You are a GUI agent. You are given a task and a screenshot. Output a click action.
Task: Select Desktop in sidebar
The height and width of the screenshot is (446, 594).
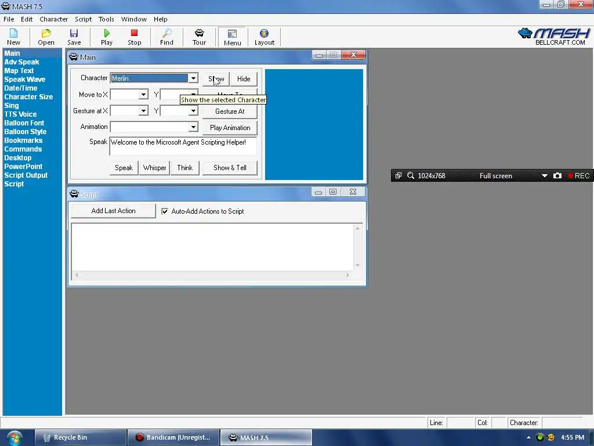[18, 158]
